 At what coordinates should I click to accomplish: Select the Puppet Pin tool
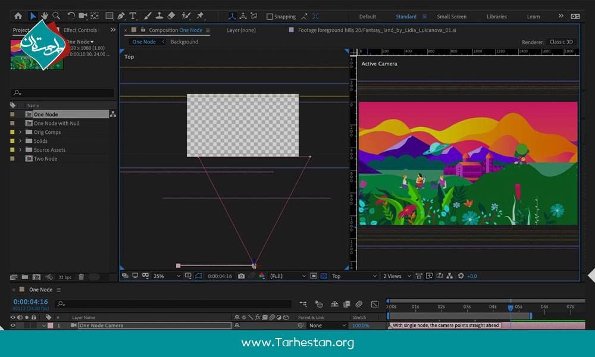pyautogui.click(x=200, y=16)
